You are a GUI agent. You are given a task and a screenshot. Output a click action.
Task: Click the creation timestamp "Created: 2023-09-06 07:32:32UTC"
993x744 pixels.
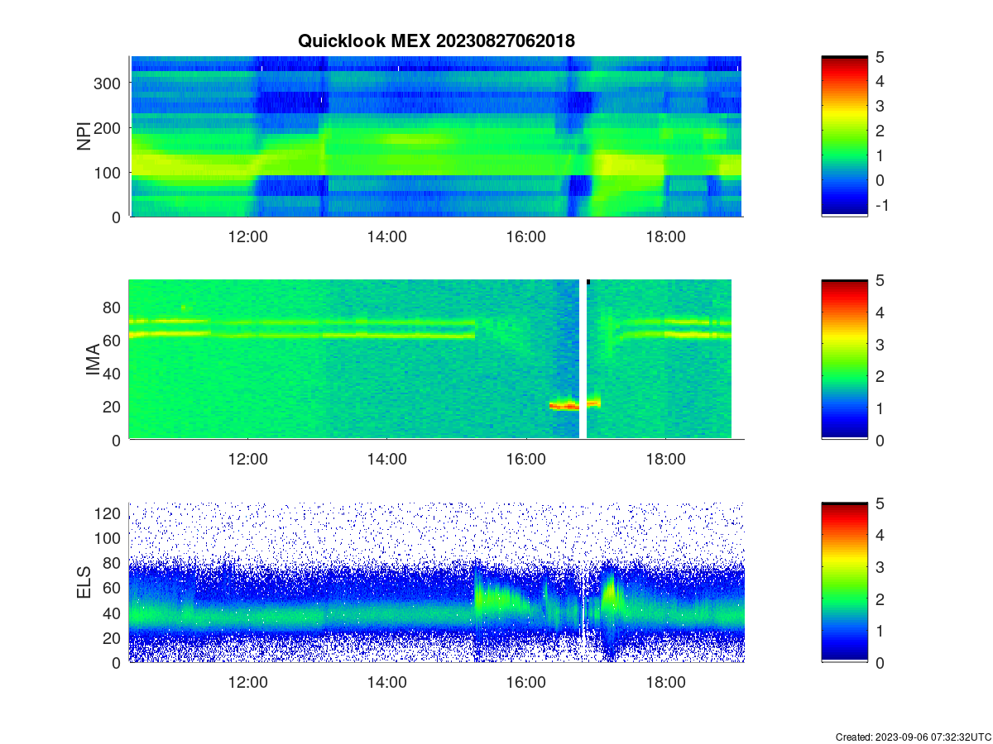913,737
